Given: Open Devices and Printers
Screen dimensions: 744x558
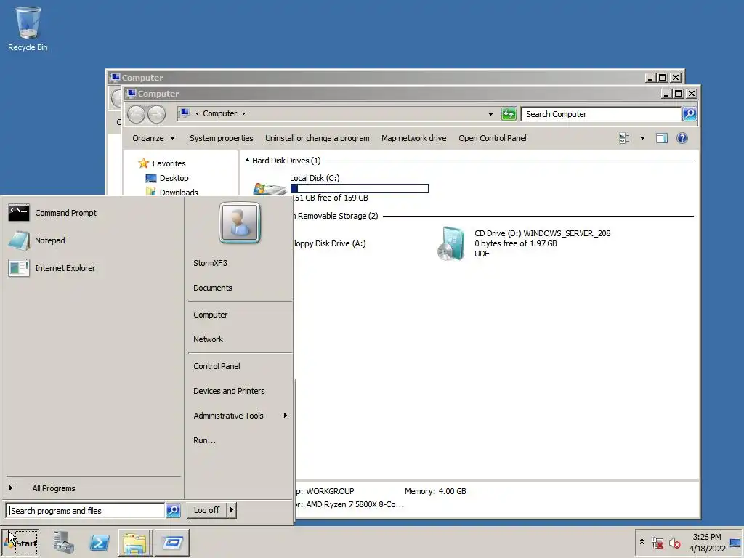Looking at the screenshot, I should click(x=229, y=390).
